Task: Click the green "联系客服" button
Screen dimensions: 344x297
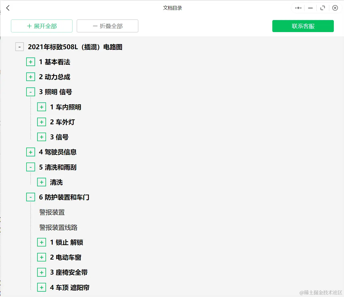Action: coord(303,26)
